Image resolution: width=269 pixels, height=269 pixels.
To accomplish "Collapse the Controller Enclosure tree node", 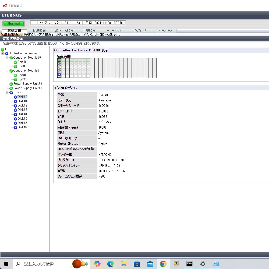I will click(x=3, y=54).
